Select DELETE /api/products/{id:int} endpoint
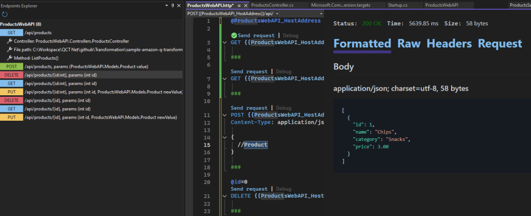This screenshot has width=531, height=216. pos(91,75)
